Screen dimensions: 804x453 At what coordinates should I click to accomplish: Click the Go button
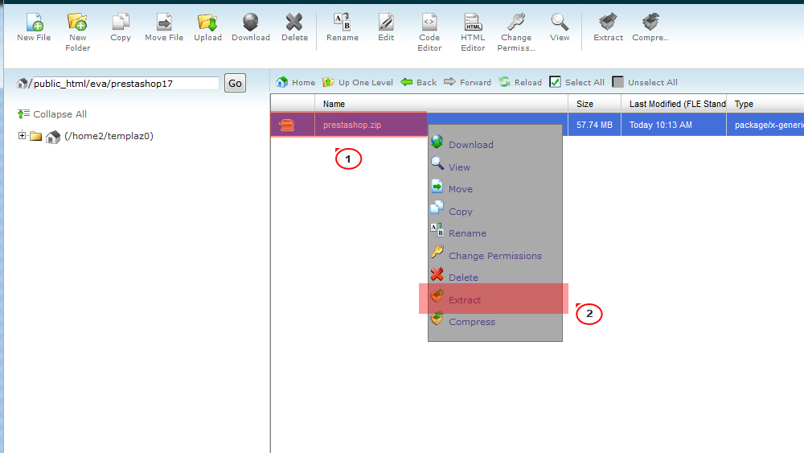coord(235,83)
